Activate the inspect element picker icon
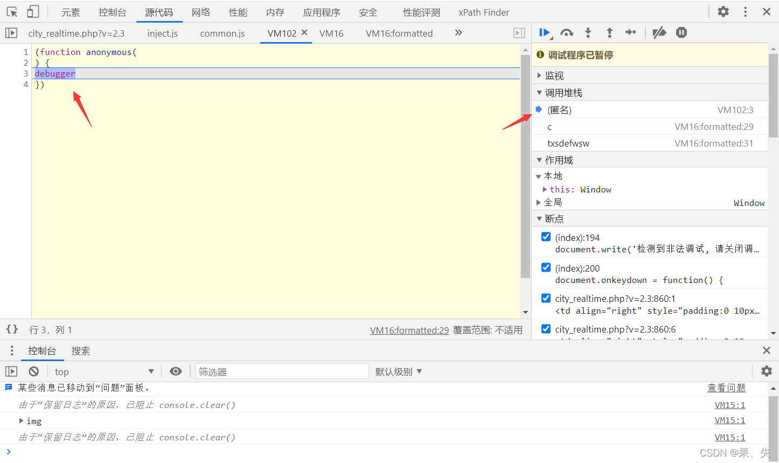 pyautogui.click(x=12, y=11)
